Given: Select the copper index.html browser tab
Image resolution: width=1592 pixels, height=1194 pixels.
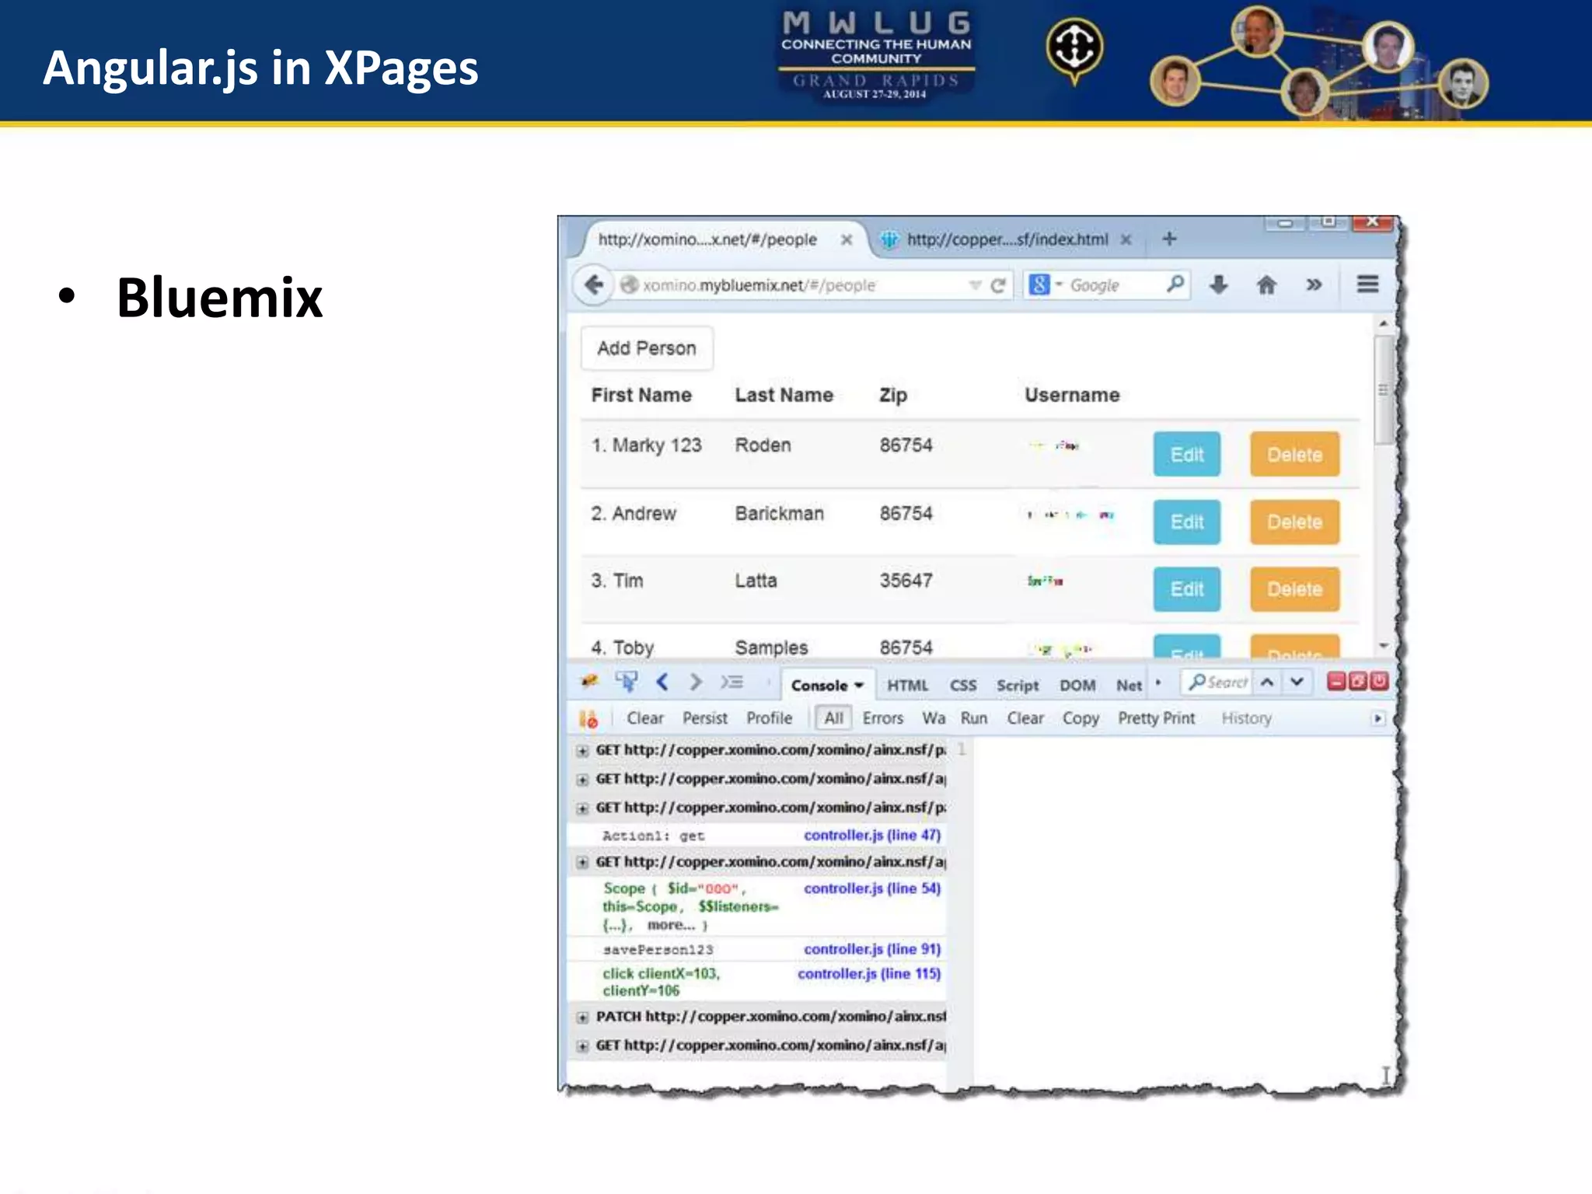Looking at the screenshot, I should tap(1007, 239).
